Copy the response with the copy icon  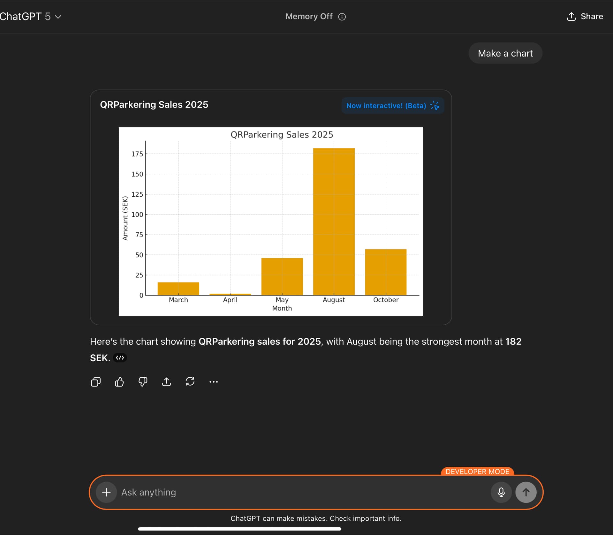95,382
